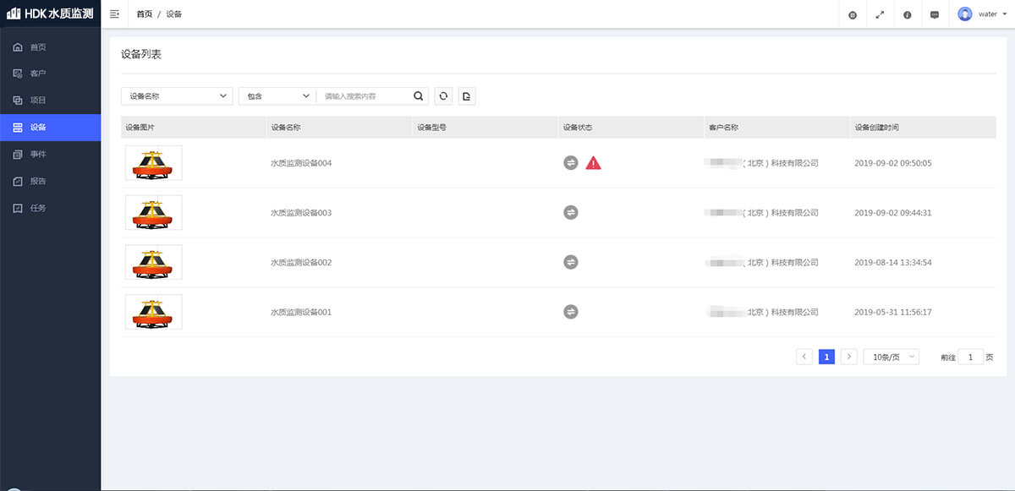This screenshot has width=1015, height=491.
Task: Go to 客户 in the sidebar
Action: point(38,74)
